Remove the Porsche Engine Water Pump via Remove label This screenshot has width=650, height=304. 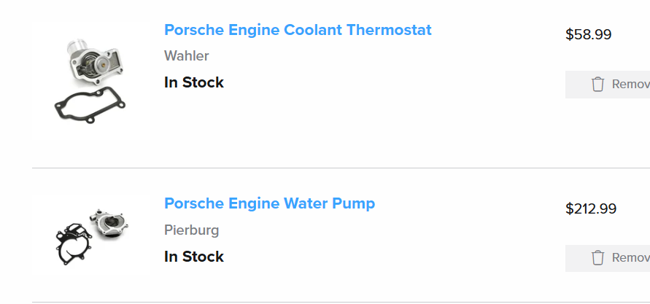(630, 257)
